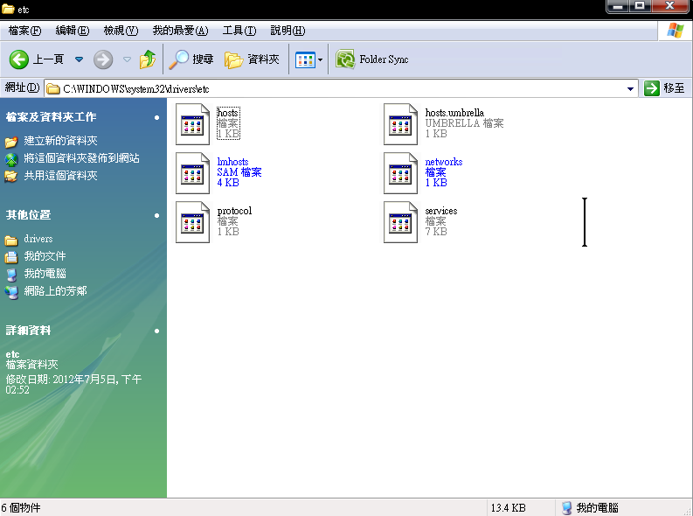The height and width of the screenshot is (516, 693).
Task: Click 將這個資料夾發佈到網站 link
Action: coord(82,158)
